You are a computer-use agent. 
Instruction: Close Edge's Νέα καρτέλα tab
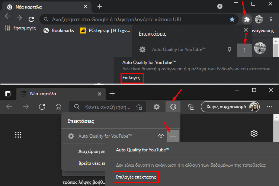[x=99, y=94]
